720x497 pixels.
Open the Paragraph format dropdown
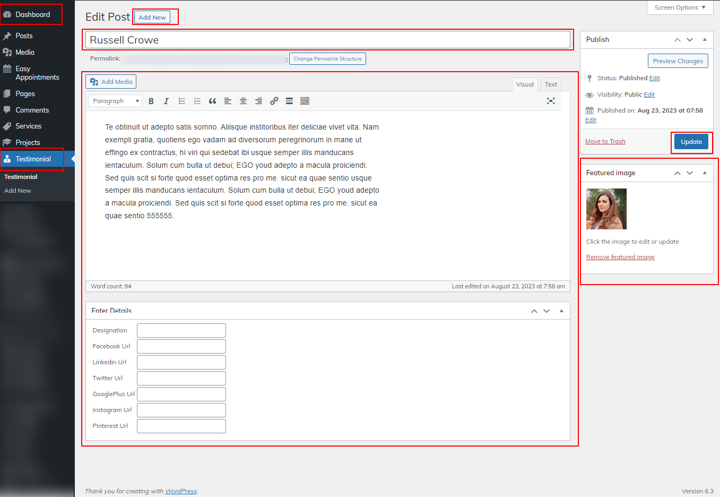tap(115, 101)
